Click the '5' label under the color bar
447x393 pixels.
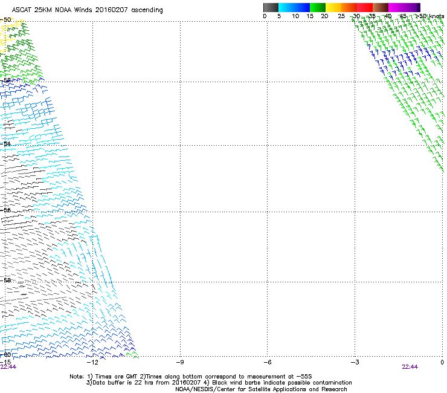[x=279, y=16]
